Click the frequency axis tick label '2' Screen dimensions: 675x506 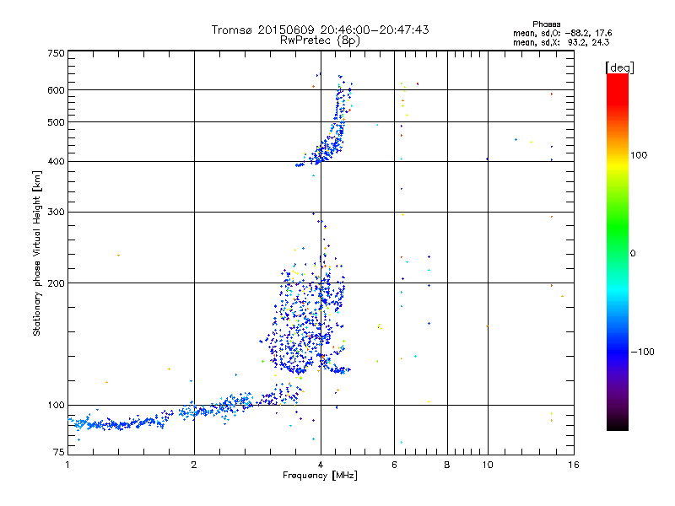point(194,465)
